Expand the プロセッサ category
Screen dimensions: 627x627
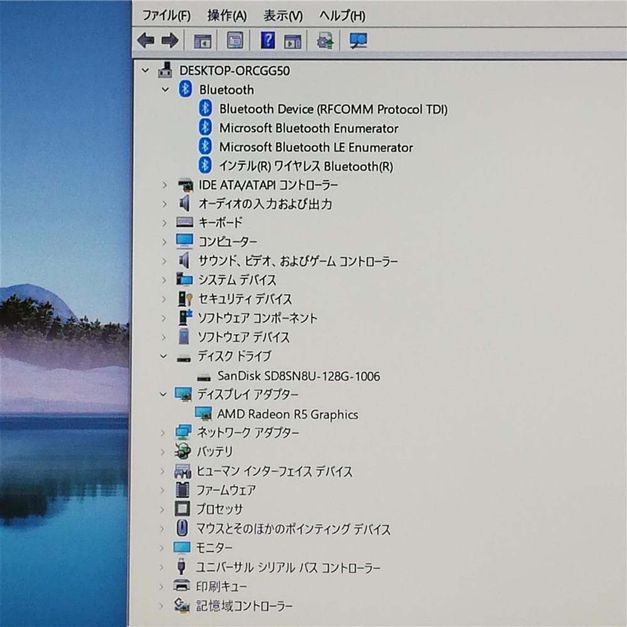pyautogui.click(x=162, y=509)
